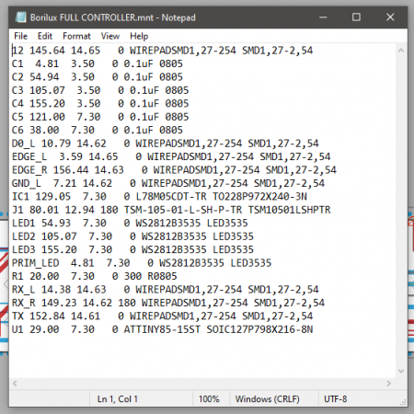Click the U1 ATTINY85-15ST line
This screenshot has width=414, height=414.
click(x=163, y=329)
